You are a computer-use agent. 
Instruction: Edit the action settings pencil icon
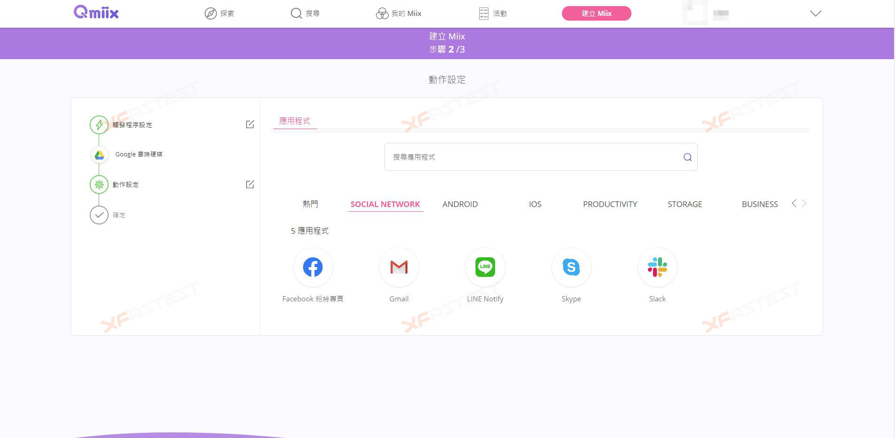[x=250, y=184]
